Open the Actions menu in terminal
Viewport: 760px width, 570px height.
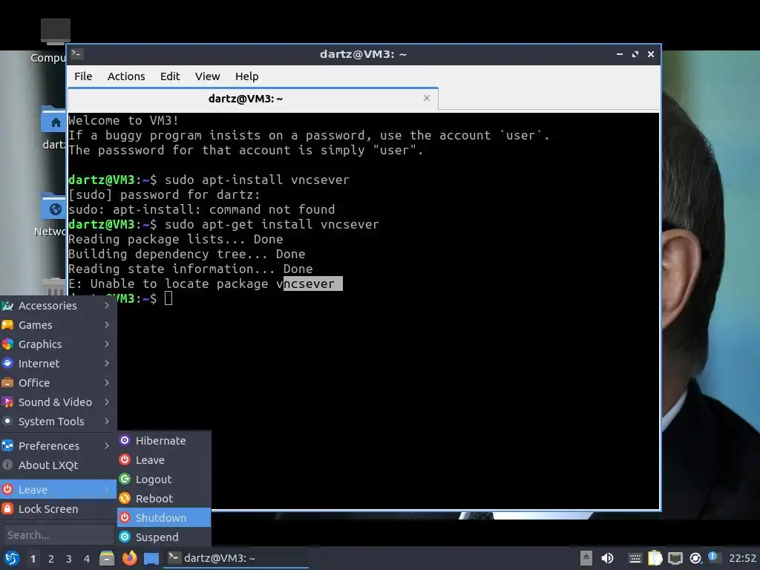(126, 76)
